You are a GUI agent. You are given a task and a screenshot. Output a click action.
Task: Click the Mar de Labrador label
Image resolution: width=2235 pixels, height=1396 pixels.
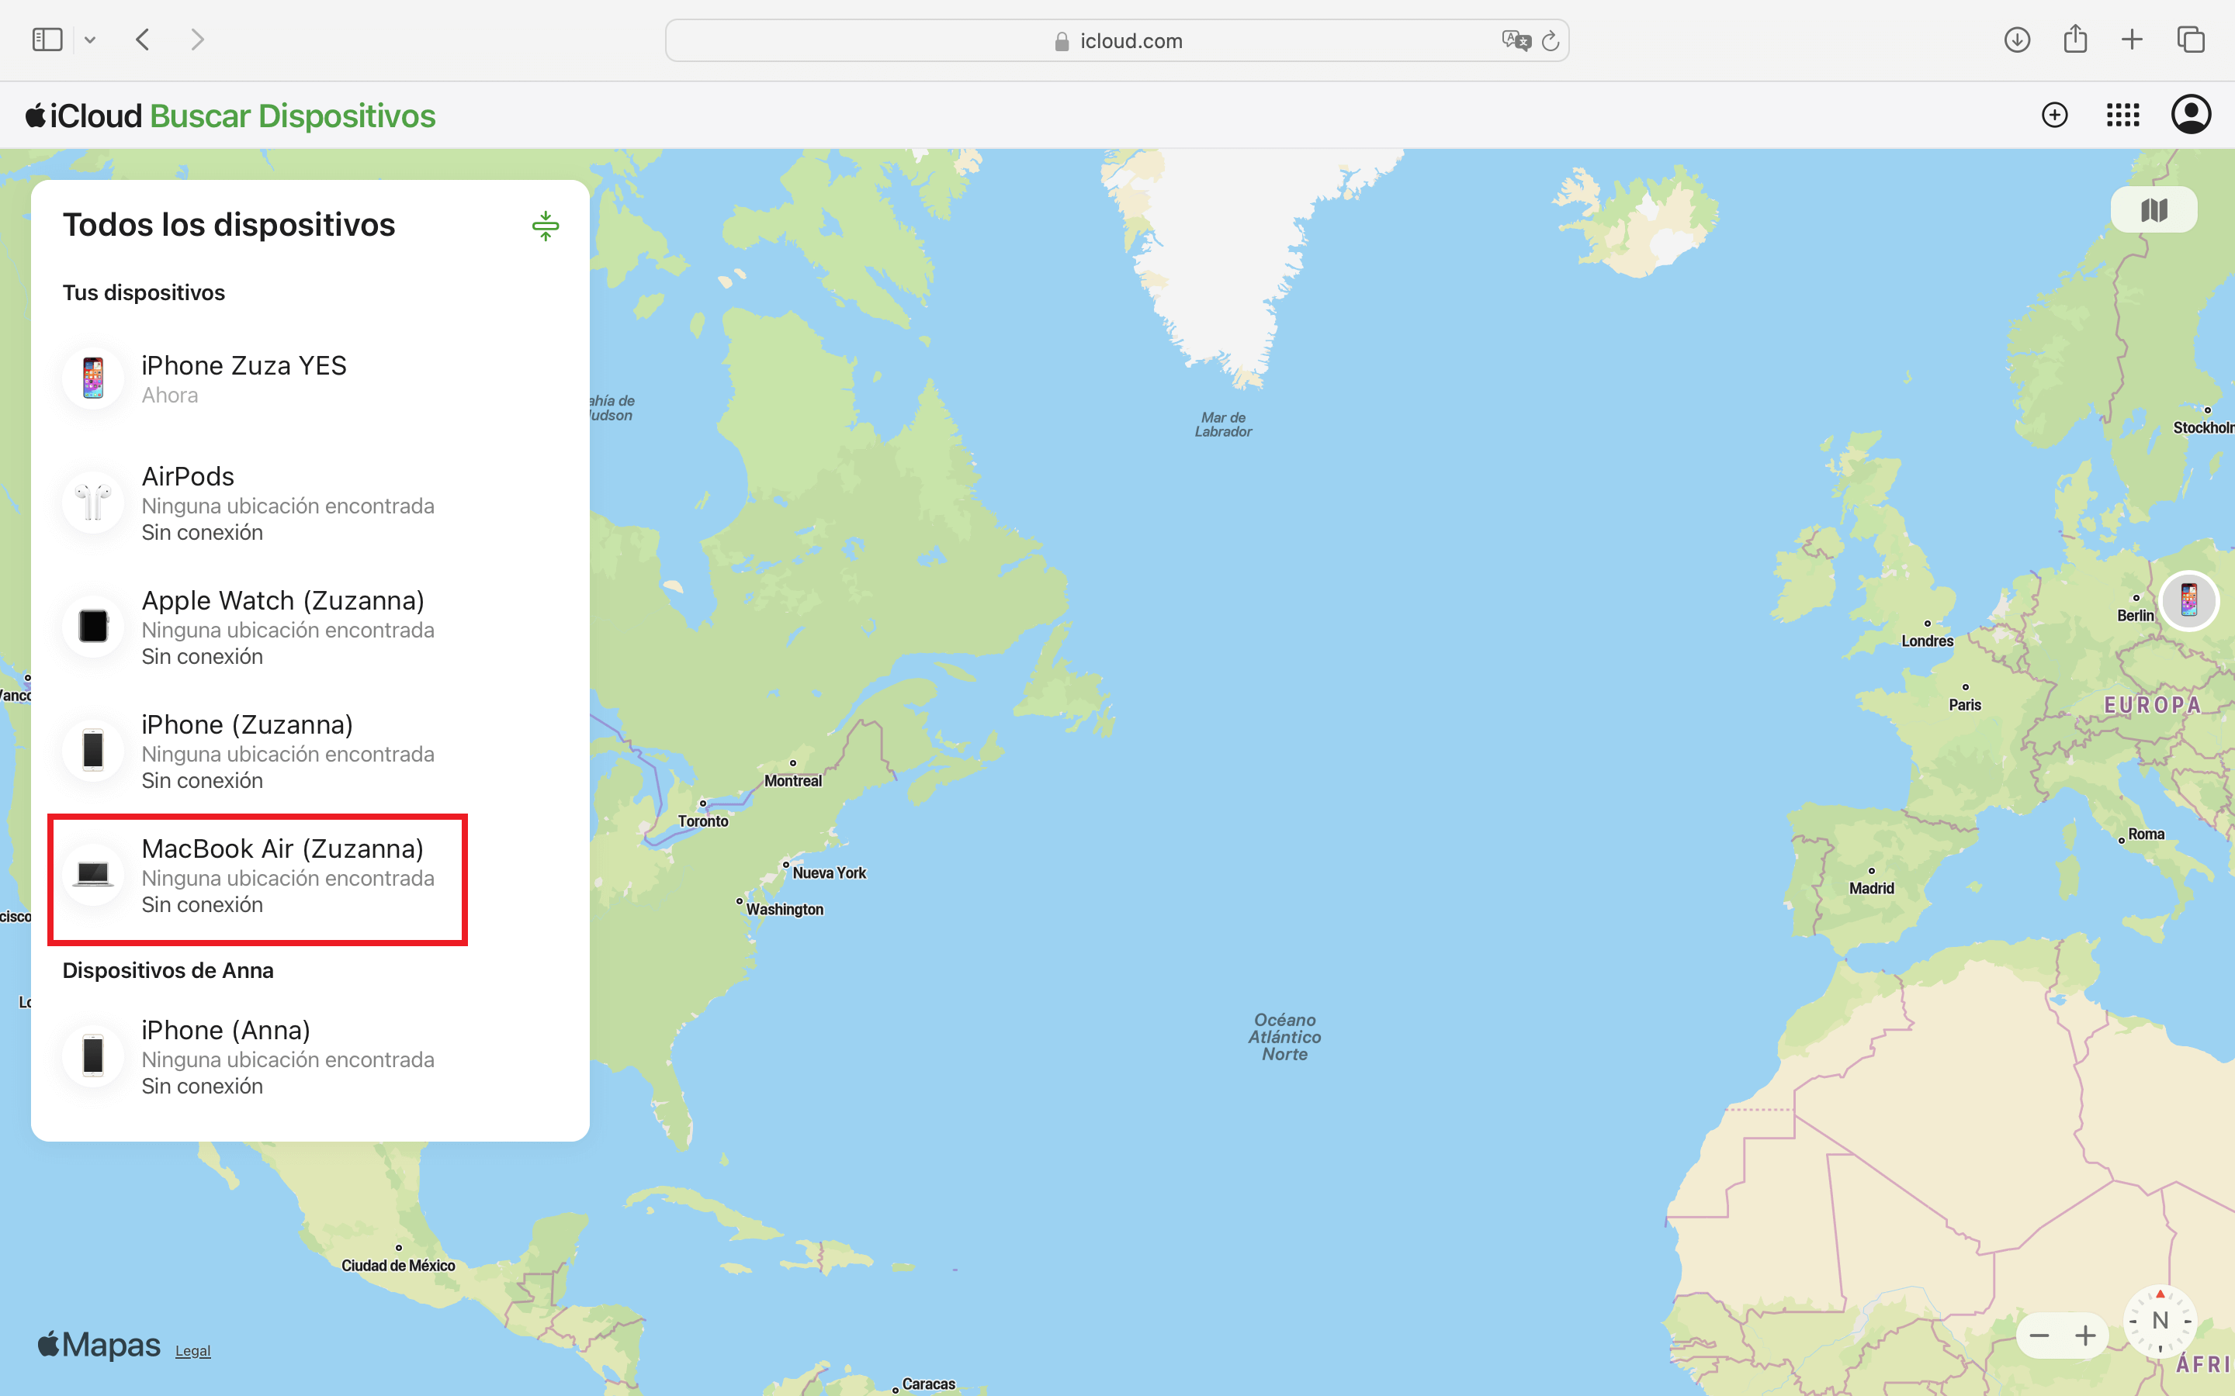(x=1224, y=425)
